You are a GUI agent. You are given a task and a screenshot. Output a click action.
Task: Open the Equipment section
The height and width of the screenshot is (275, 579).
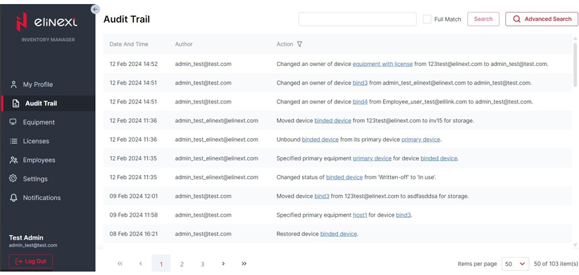[x=48, y=122]
